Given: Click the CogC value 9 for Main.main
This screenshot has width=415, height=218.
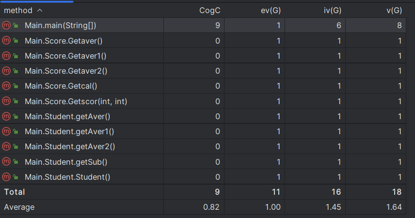Looking at the screenshot, I should click(x=218, y=25).
